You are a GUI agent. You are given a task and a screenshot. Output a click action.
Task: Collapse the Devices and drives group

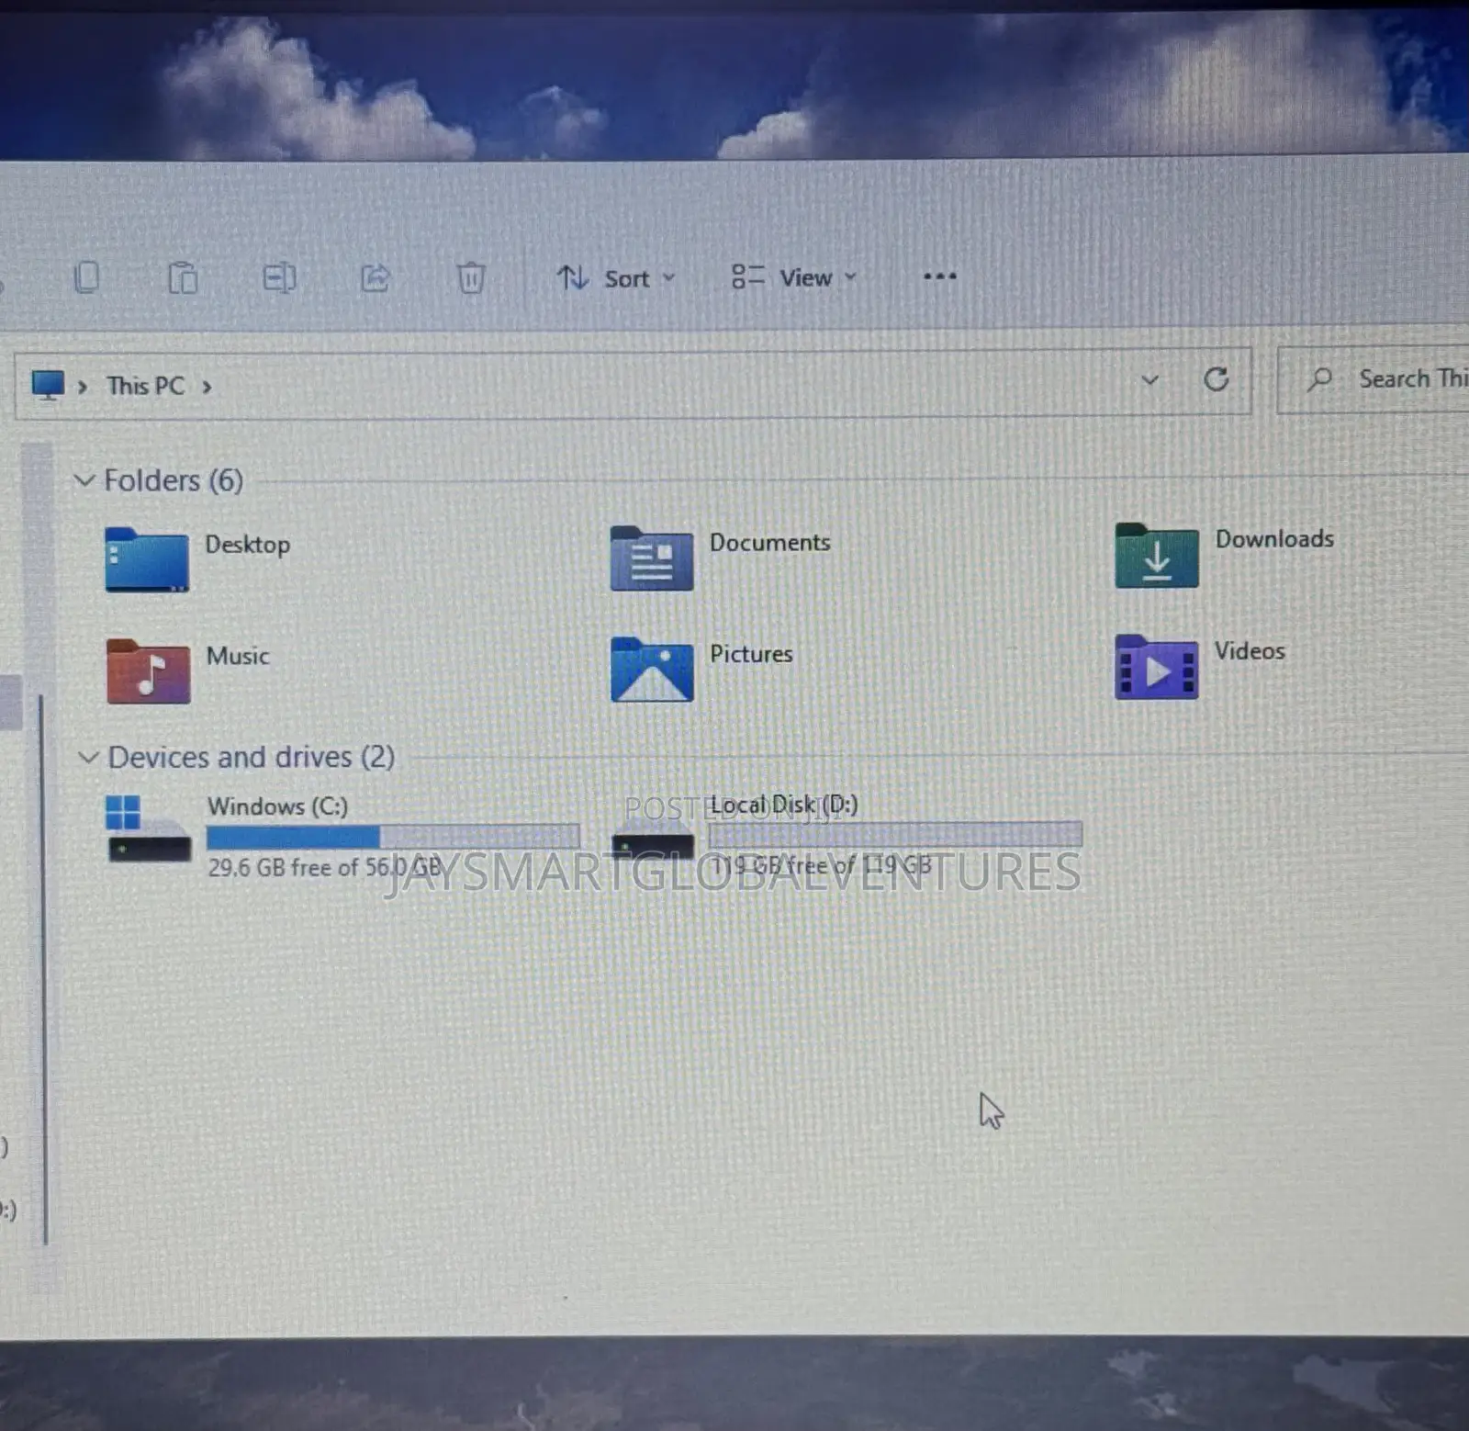(x=88, y=757)
